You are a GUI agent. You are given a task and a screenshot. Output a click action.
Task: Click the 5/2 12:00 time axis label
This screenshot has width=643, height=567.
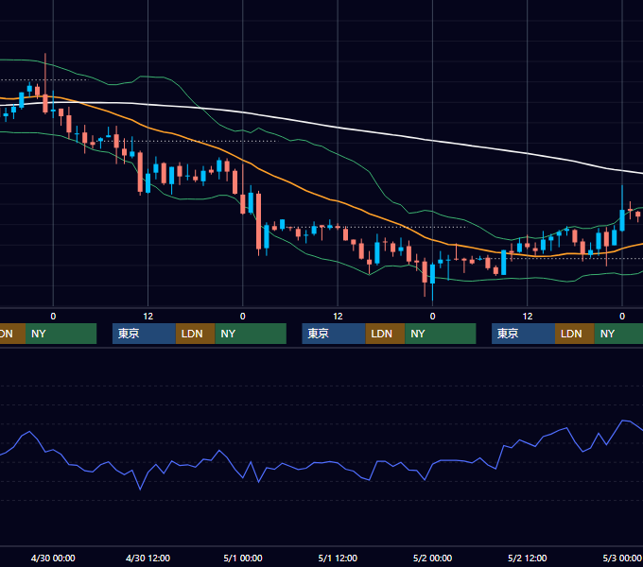point(527,558)
